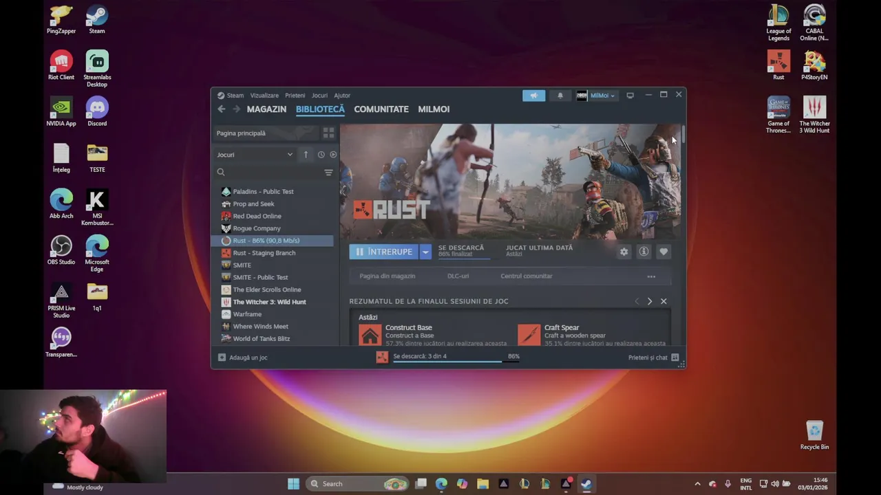The height and width of the screenshot is (495, 881).
Task: Click the Steam library vertical scrollbar
Action: (x=683, y=135)
